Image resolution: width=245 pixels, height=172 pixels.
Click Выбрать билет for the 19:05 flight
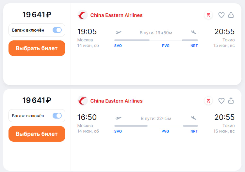click(x=37, y=48)
